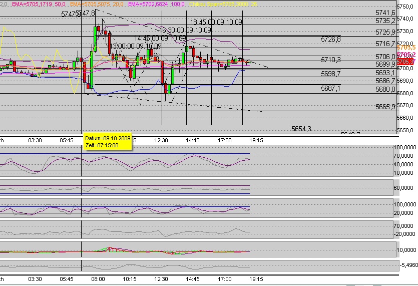The height and width of the screenshot is (286, 418).
Task: Select the 5706,0 price level label
Action: tap(385, 57)
